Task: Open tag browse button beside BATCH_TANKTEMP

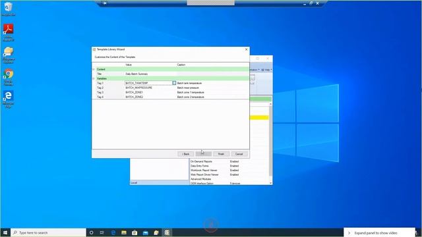Action: pos(174,83)
